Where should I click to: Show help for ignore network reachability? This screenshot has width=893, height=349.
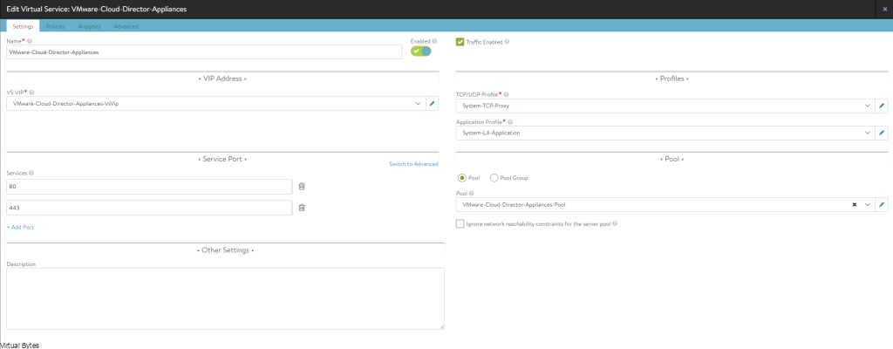615,223
